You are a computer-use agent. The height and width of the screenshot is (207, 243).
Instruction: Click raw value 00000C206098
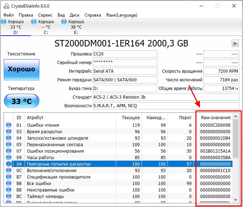click(x=215, y=125)
